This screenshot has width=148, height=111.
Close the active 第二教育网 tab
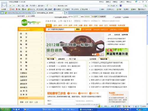(x=63, y=13)
